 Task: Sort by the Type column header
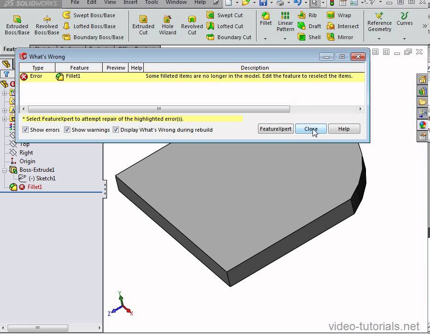point(38,68)
